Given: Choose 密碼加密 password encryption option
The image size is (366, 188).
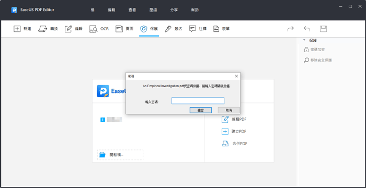Looking at the screenshot, I should (314, 50).
